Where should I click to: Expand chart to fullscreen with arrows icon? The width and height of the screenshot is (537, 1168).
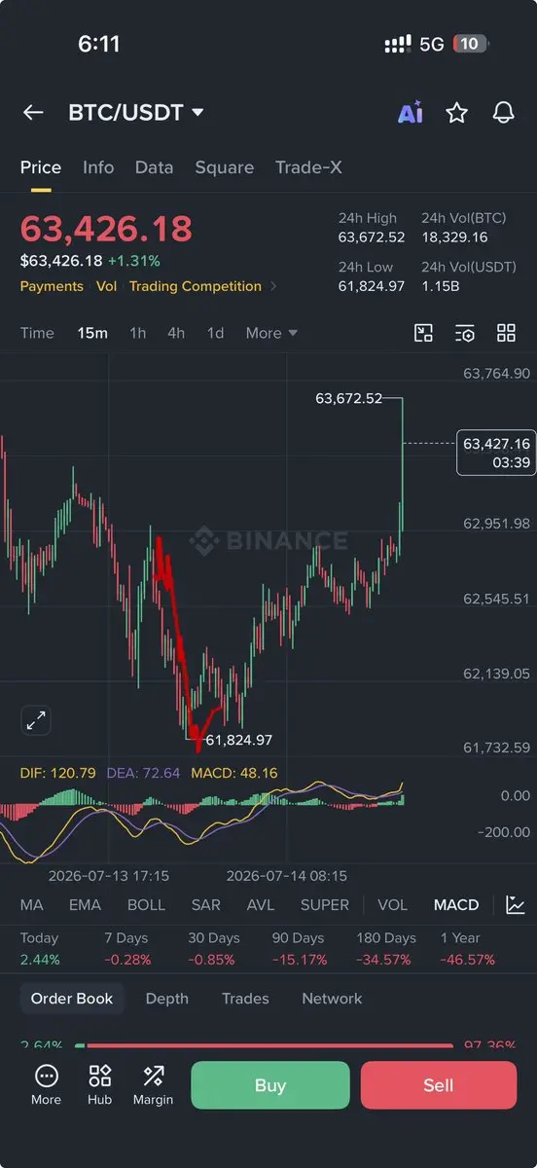click(x=36, y=721)
